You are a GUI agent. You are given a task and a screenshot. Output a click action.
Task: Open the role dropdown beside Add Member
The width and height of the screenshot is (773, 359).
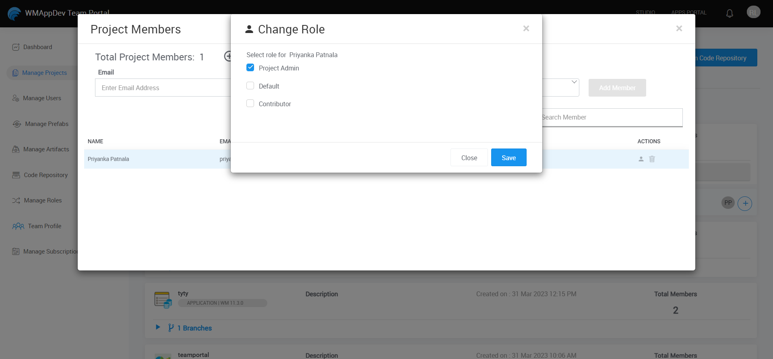click(x=573, y=83)
